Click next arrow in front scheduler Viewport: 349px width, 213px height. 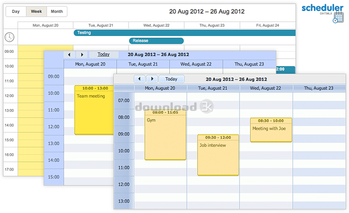tap(152, 79)
